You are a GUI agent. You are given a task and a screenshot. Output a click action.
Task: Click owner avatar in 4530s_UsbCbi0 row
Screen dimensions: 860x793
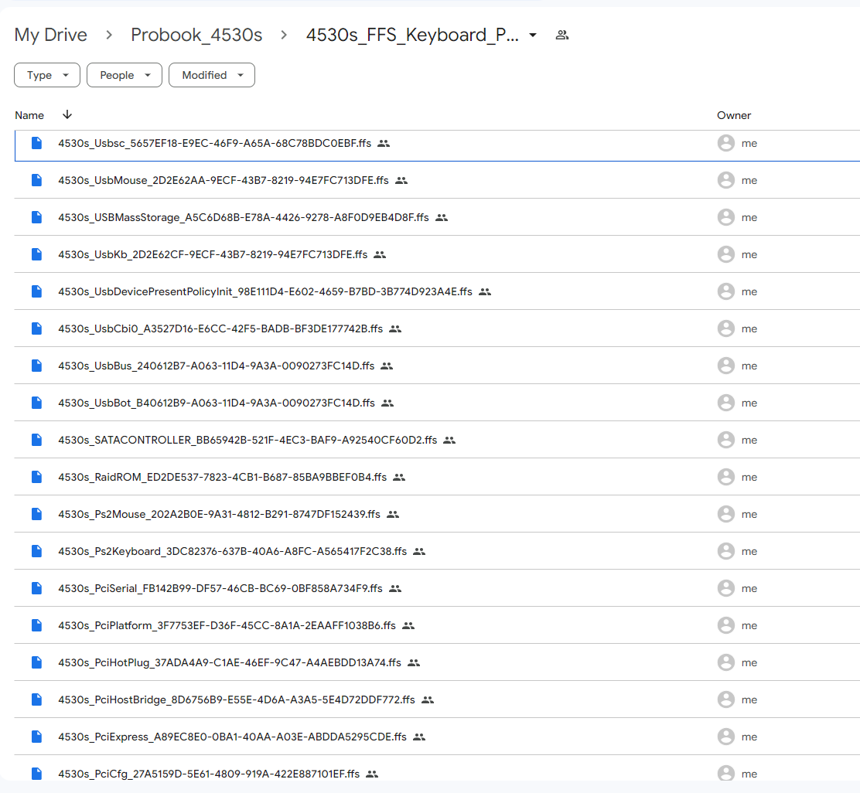(725, 328)
